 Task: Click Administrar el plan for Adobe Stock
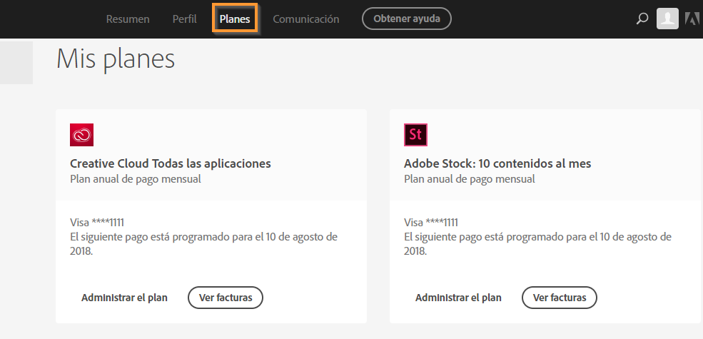(x=458, y=298)
